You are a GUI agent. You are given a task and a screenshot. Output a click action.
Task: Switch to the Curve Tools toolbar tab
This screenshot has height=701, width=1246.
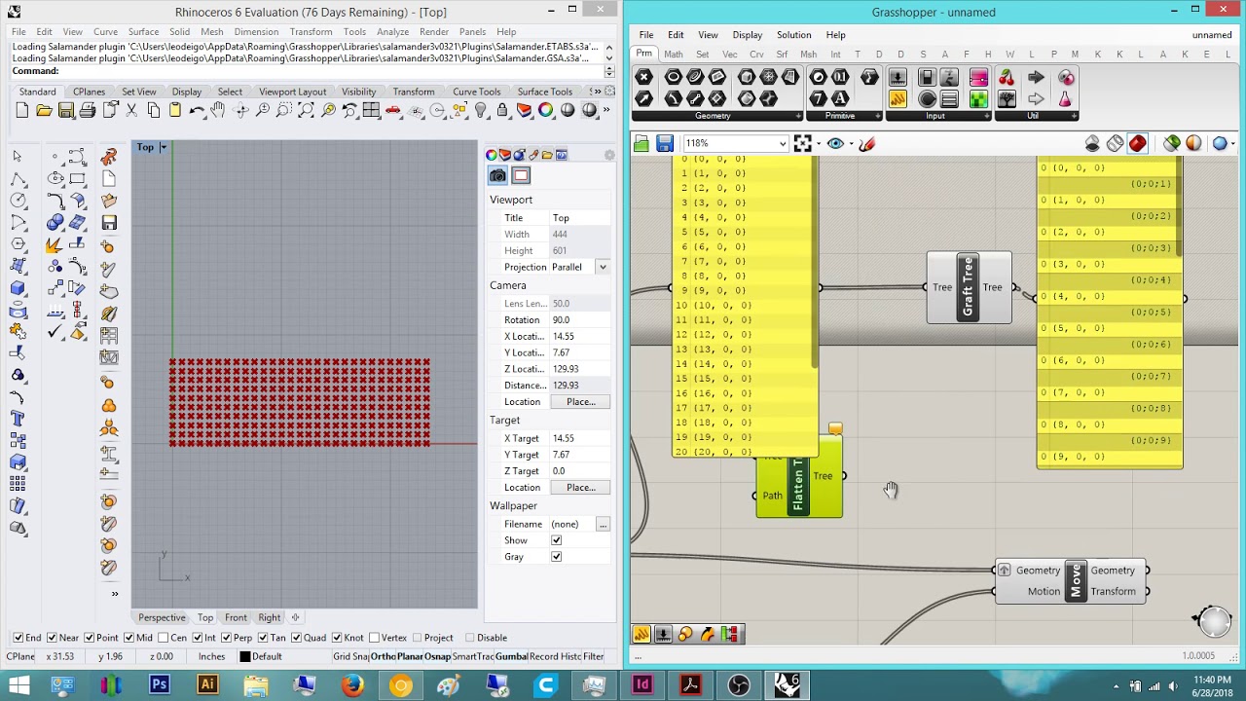coord(476,92)
